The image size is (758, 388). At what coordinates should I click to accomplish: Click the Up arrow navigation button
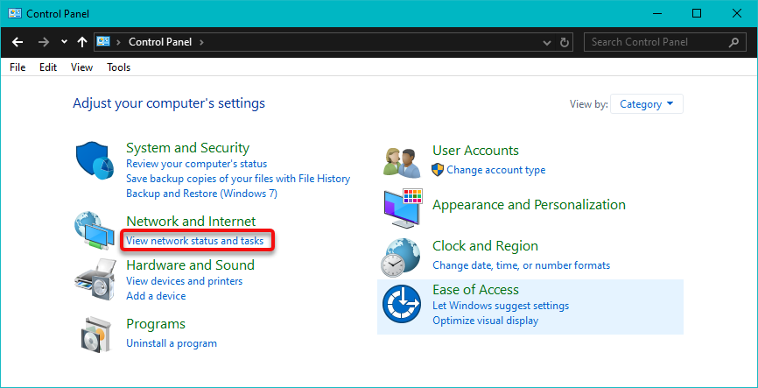pyautogui.click(x=82, y=42)
